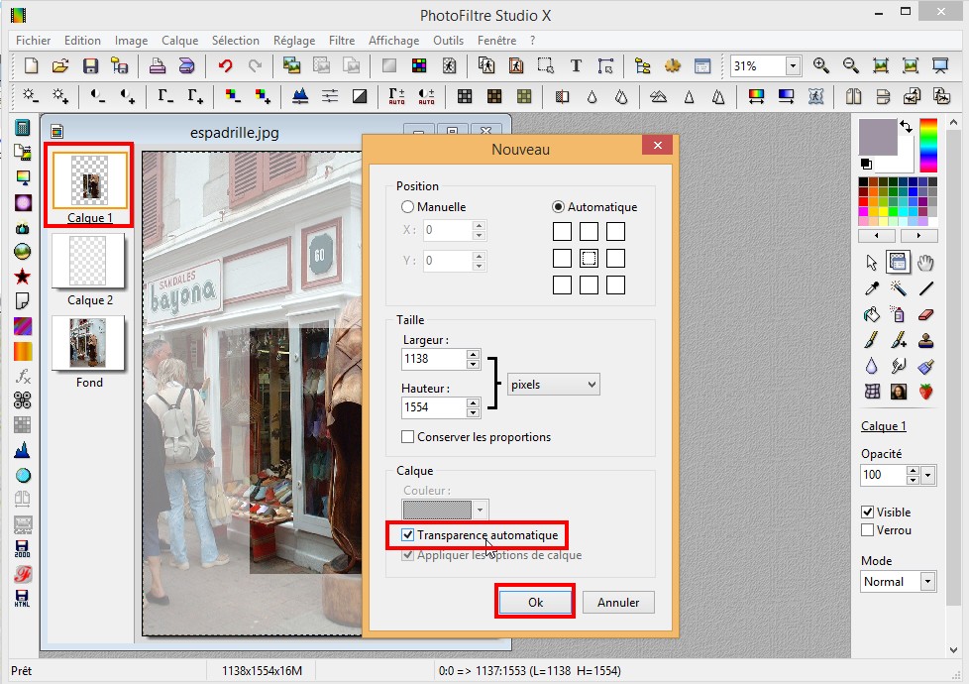Select the Paint bucket fill tool

coord(871,314)
